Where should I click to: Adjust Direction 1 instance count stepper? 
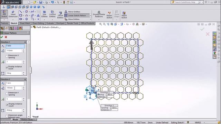tap(23, 62)
